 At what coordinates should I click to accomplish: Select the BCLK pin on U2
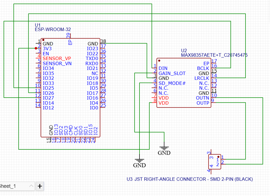203,68
